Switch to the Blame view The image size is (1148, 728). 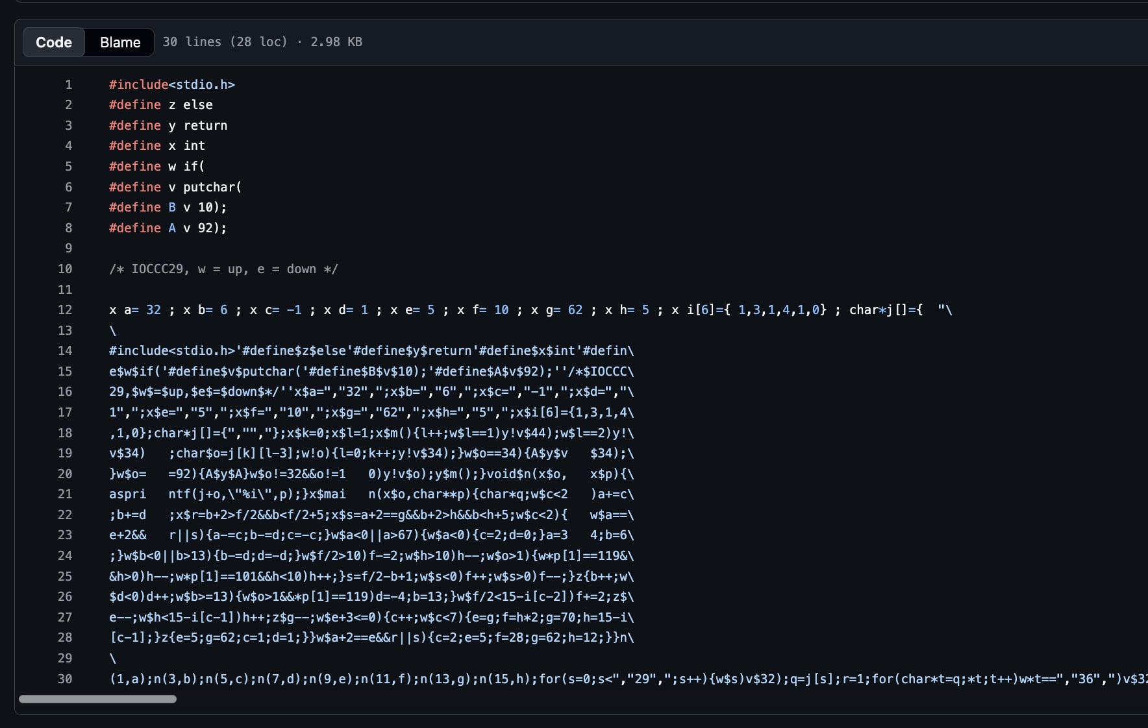point(120,42)
